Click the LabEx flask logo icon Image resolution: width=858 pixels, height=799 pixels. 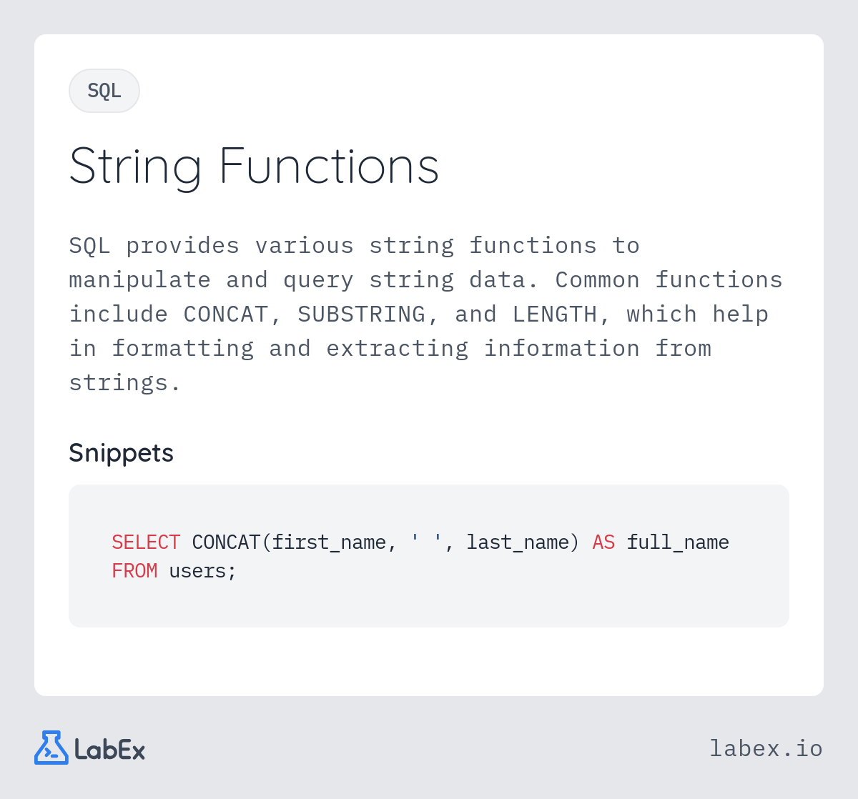click(x=51, y=748)
